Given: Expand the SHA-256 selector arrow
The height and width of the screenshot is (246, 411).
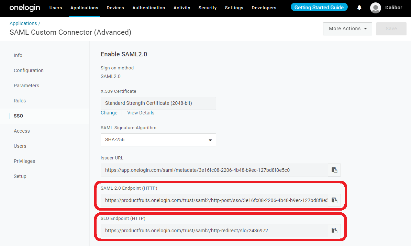Looking at the screenshot, I should tap(210, 140).
